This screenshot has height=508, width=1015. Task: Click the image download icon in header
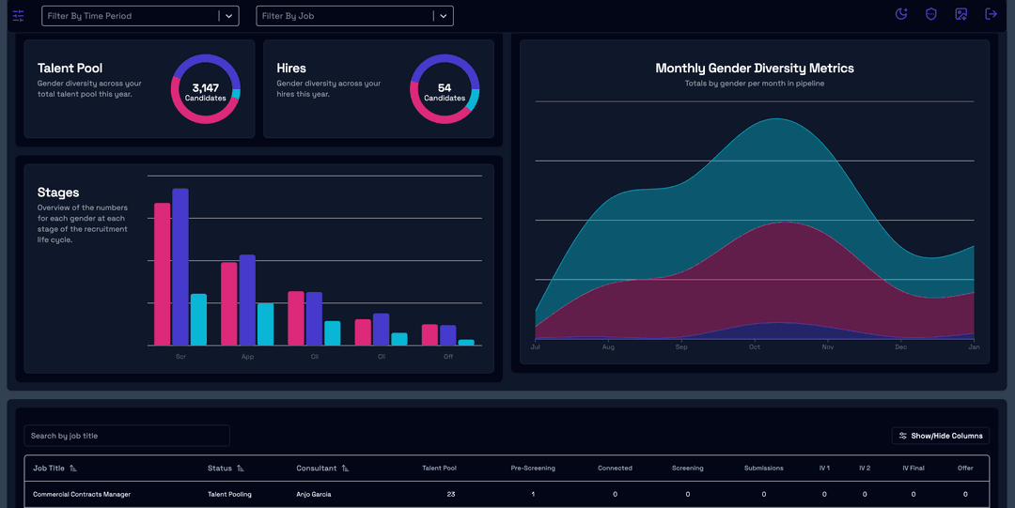961,14
